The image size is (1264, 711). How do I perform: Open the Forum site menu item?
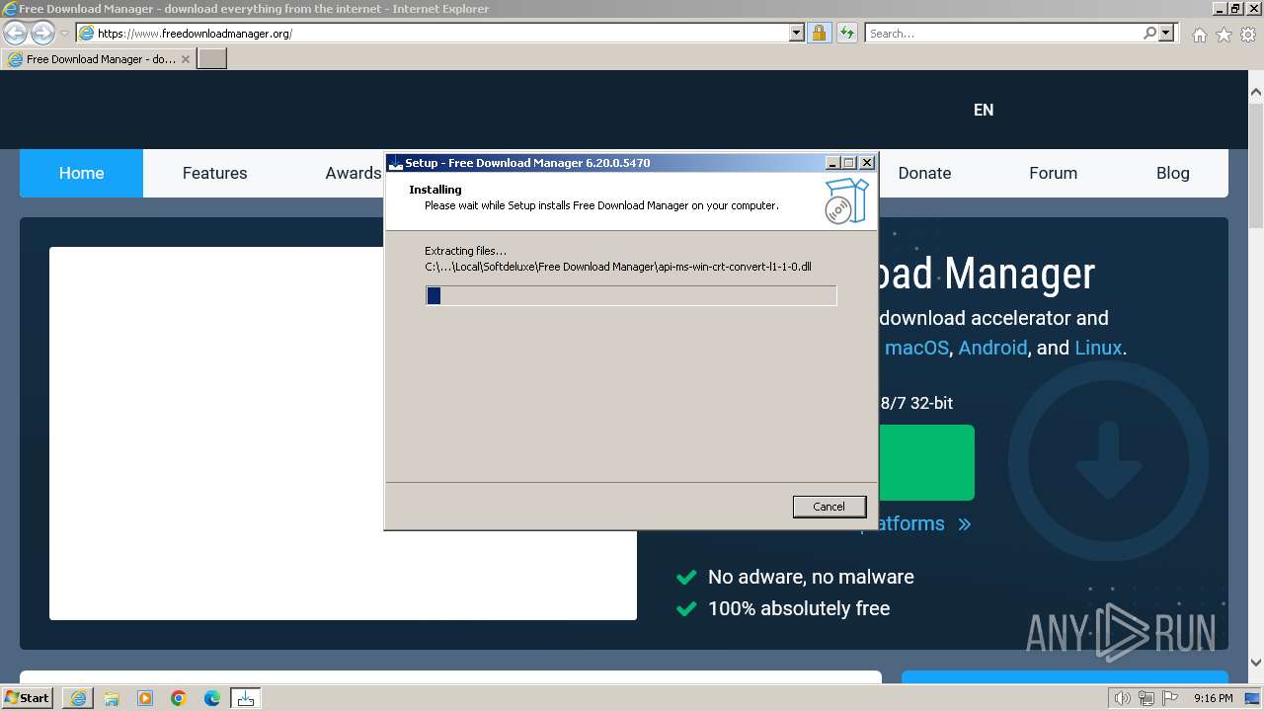coord(1053,173)
